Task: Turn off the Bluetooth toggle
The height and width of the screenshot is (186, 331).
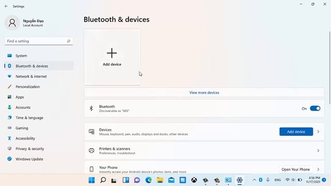Action: tap(315, 109)
